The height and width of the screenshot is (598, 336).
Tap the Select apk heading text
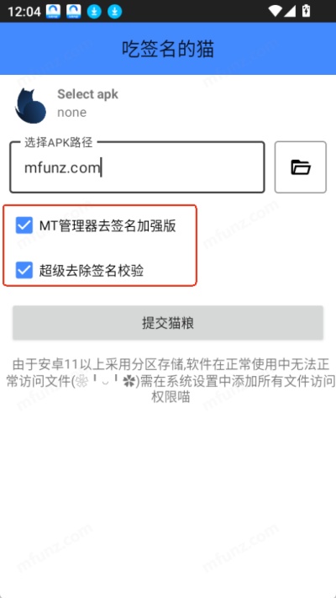pyautogui.click(x=87, y=94)
